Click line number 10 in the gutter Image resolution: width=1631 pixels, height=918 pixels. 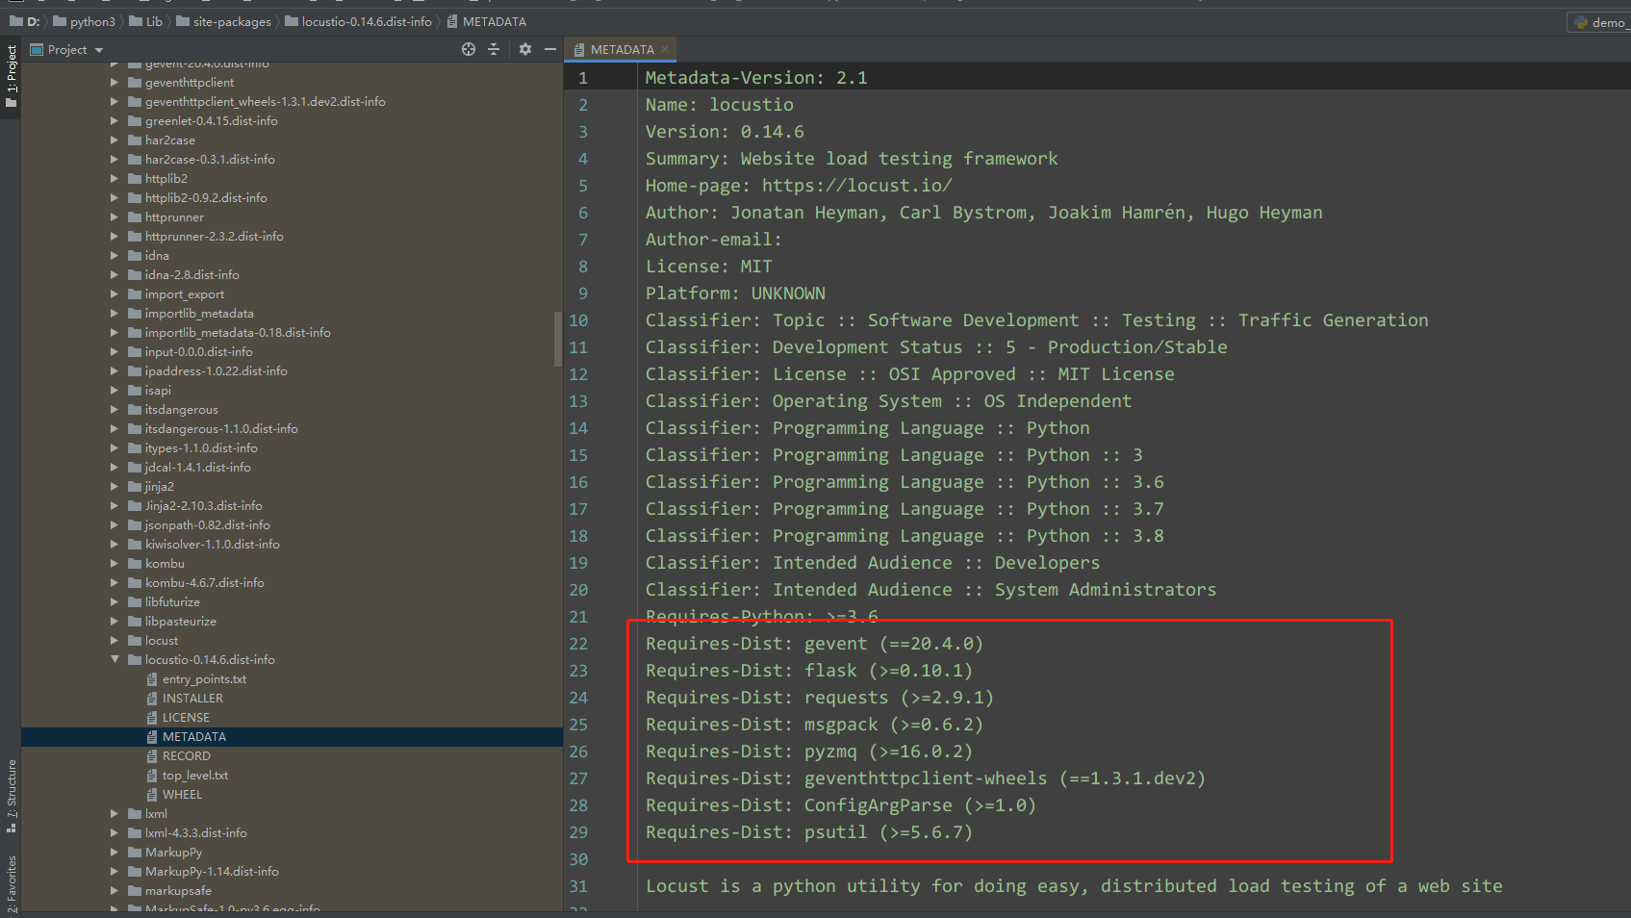click(578, 320)
